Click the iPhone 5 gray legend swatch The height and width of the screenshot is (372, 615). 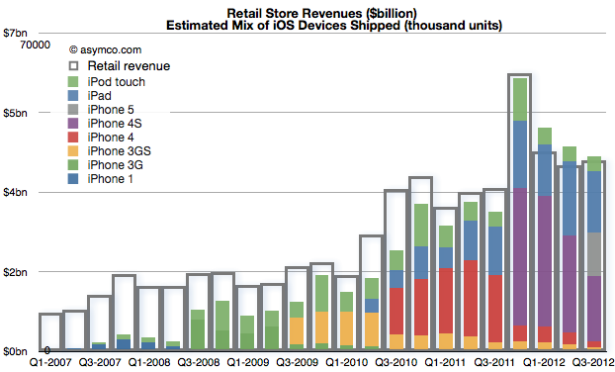(x=73, y=110)
